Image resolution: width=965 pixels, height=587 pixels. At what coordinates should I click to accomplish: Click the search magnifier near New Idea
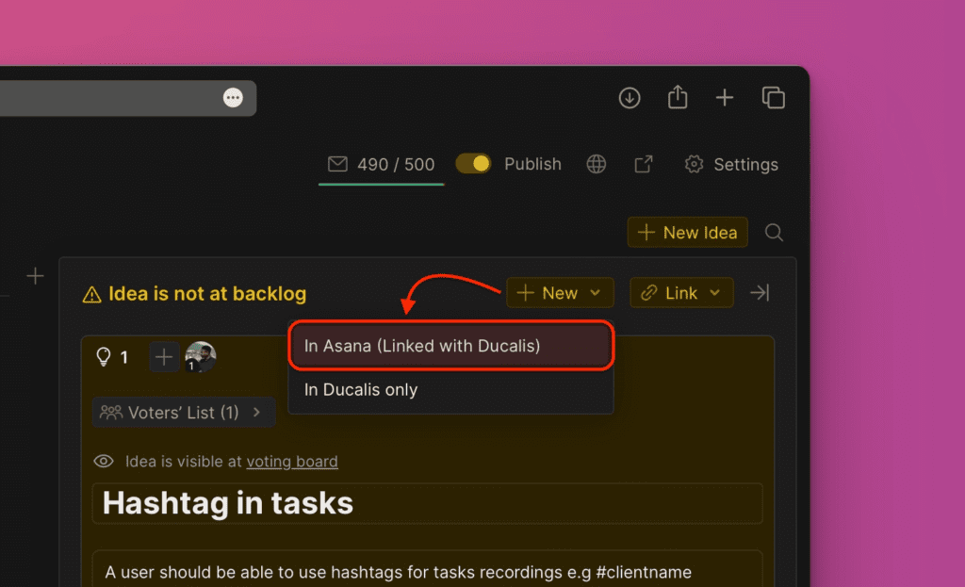click(774, 232)
